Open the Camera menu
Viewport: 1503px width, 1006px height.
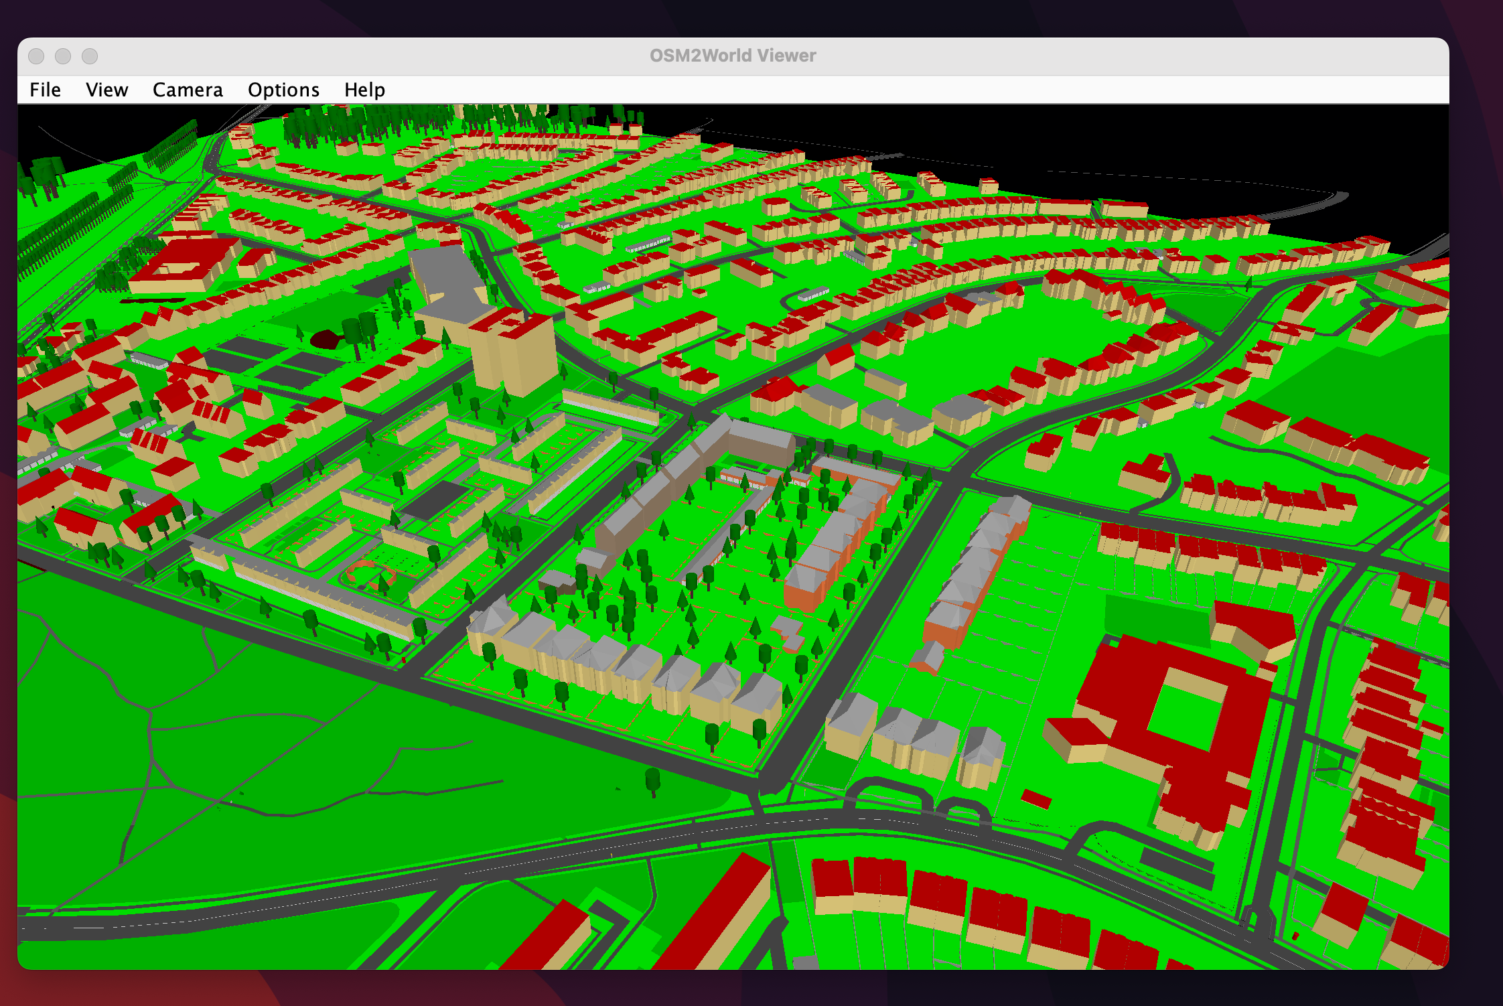[x=188, y=89]
